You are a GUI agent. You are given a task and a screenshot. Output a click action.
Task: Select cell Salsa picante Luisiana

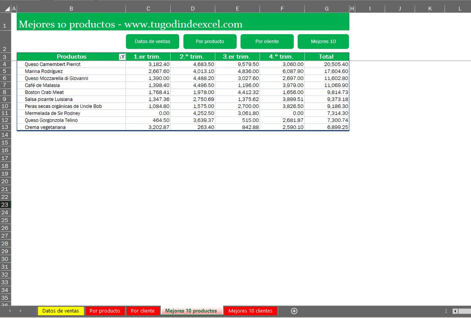[x=71, y=99]
